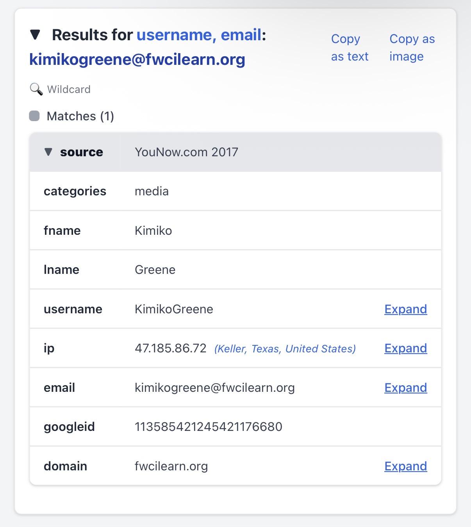Click the magnifying glass Wildcard icon
The height and width of the screenshot is (527, 471).
point(36,89)
